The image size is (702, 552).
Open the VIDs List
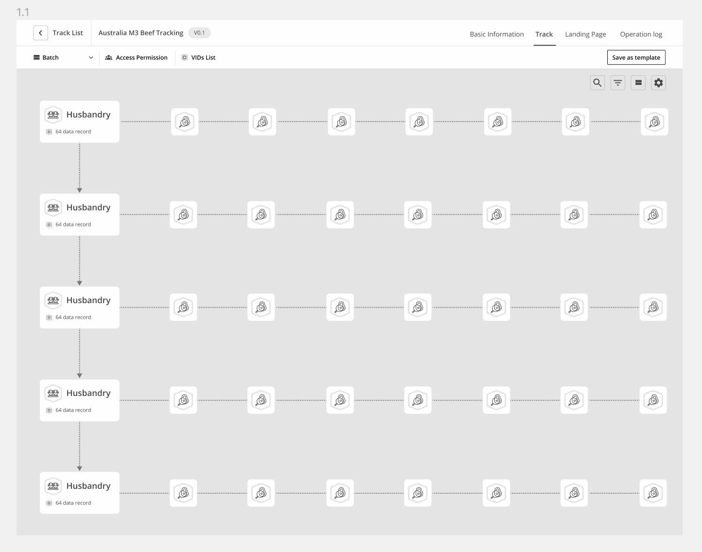point(198,57)
